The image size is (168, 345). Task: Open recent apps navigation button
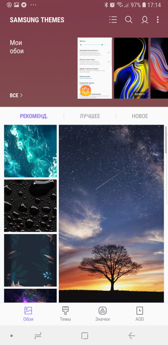pyautogui.click(x=38, y=336)
